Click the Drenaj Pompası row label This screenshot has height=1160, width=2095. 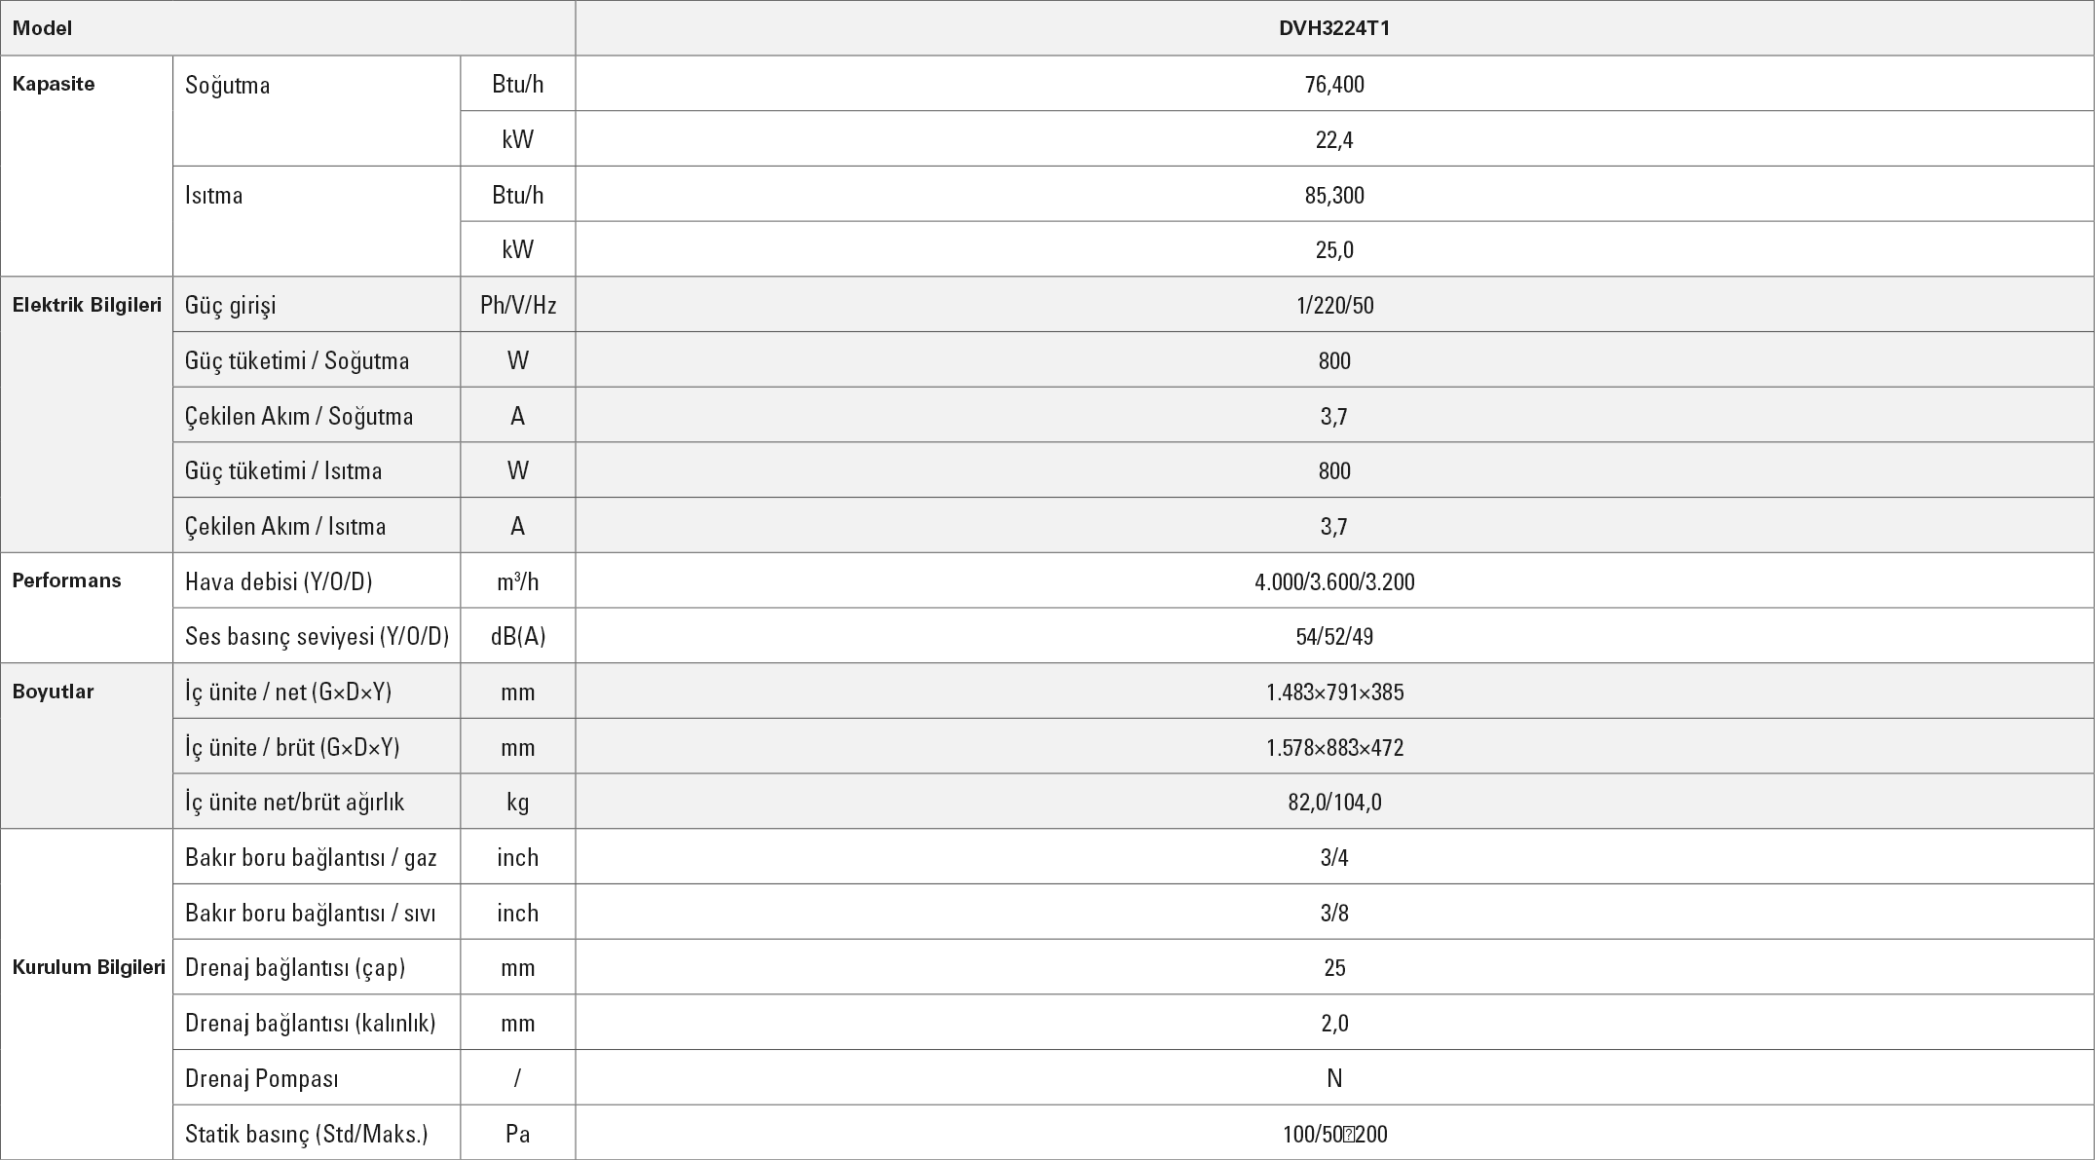tap(261, 1079)
